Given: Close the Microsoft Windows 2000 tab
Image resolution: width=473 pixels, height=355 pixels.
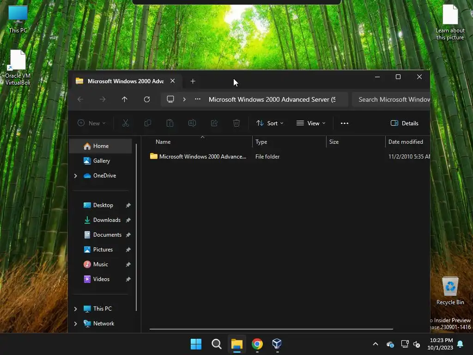Looking at the screenshot, I should 173,81.
